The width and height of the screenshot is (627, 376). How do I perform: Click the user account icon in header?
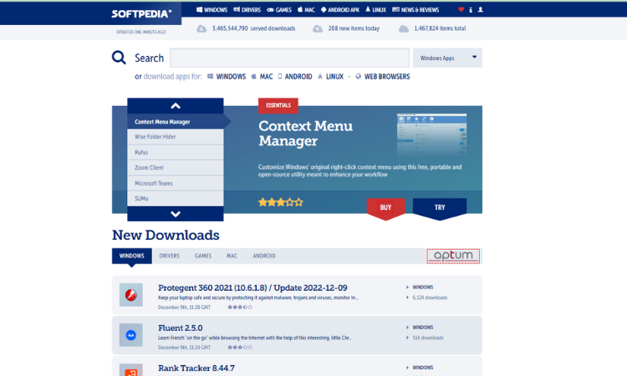[481, 9]
